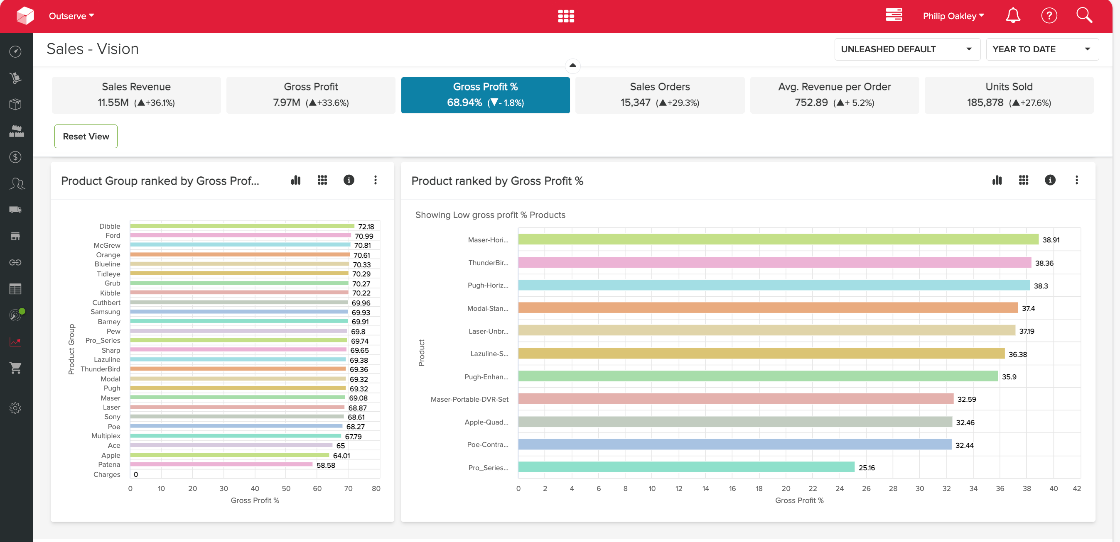This screenshot has height=542, width=1120.
Task: Open the help question mark icon
Action: (x=1049, y=16)
